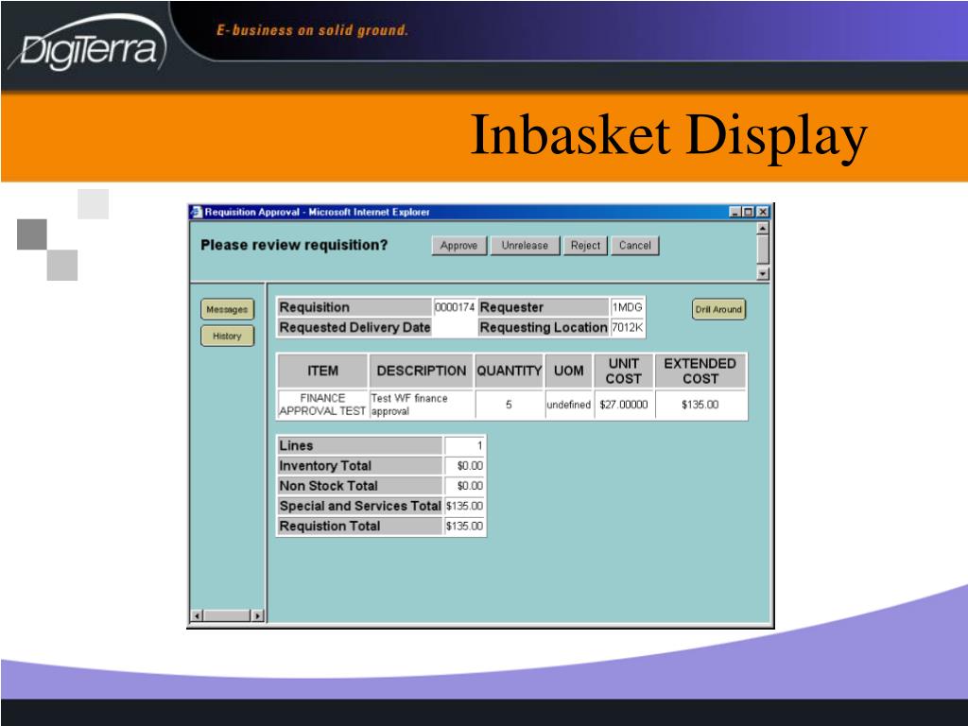Screen dimensions: 968x726
Task: Open the History panel
Action: pyautogui.click(x=227, y=336)
